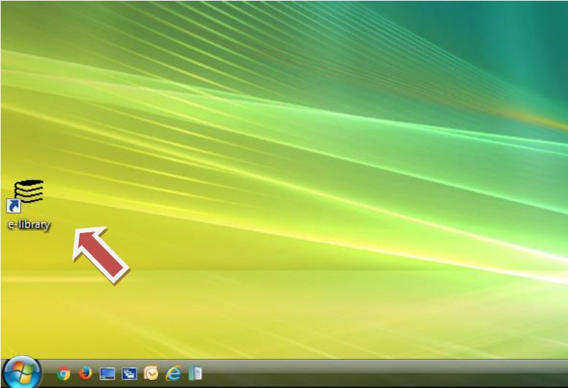Click the red arrow pointing at e-library
The width and height of the screenshot is (568, 388).
pyautogui.click(x=101, y=254)
